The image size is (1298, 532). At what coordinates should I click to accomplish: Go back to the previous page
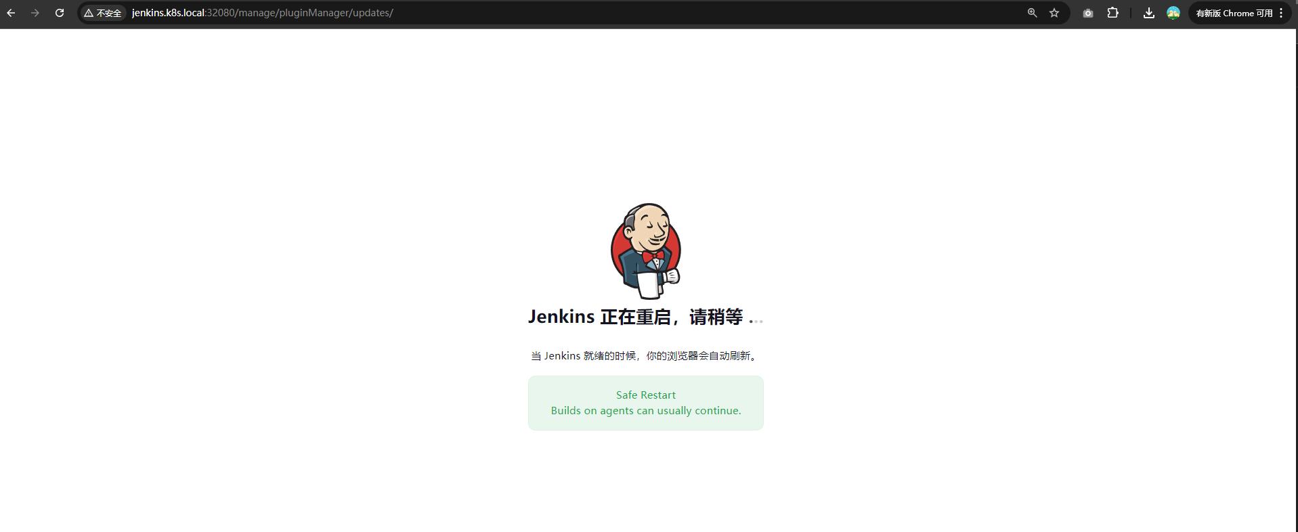11,13
